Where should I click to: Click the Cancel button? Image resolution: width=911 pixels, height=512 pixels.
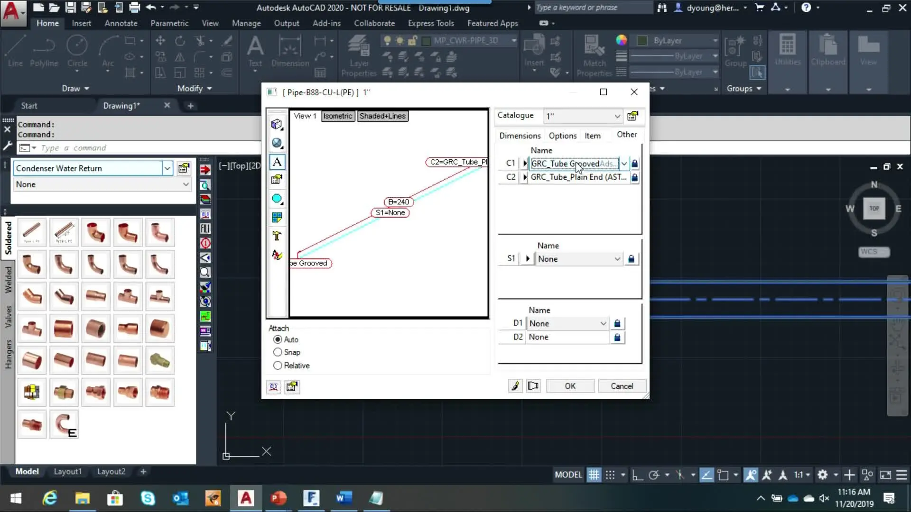coord(622,386)
